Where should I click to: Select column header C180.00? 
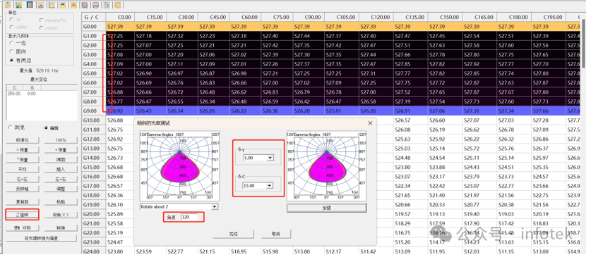[514, 18]
